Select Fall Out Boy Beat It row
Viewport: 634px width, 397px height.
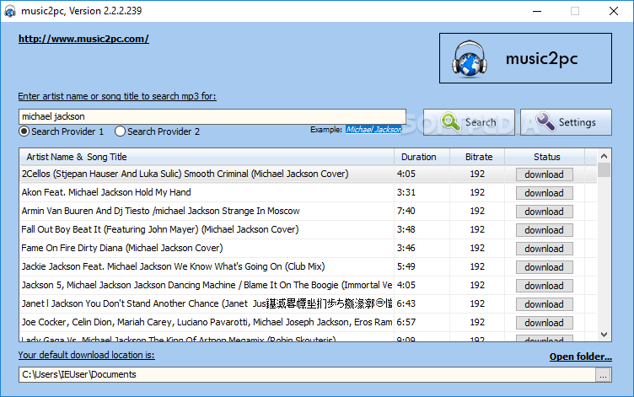308,229
